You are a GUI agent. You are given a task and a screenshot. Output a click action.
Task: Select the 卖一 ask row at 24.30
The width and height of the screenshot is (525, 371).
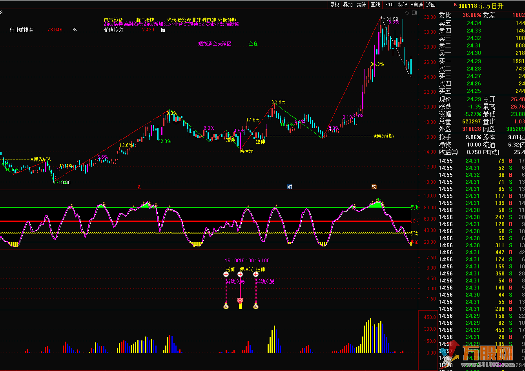click(x=481, y=53)
